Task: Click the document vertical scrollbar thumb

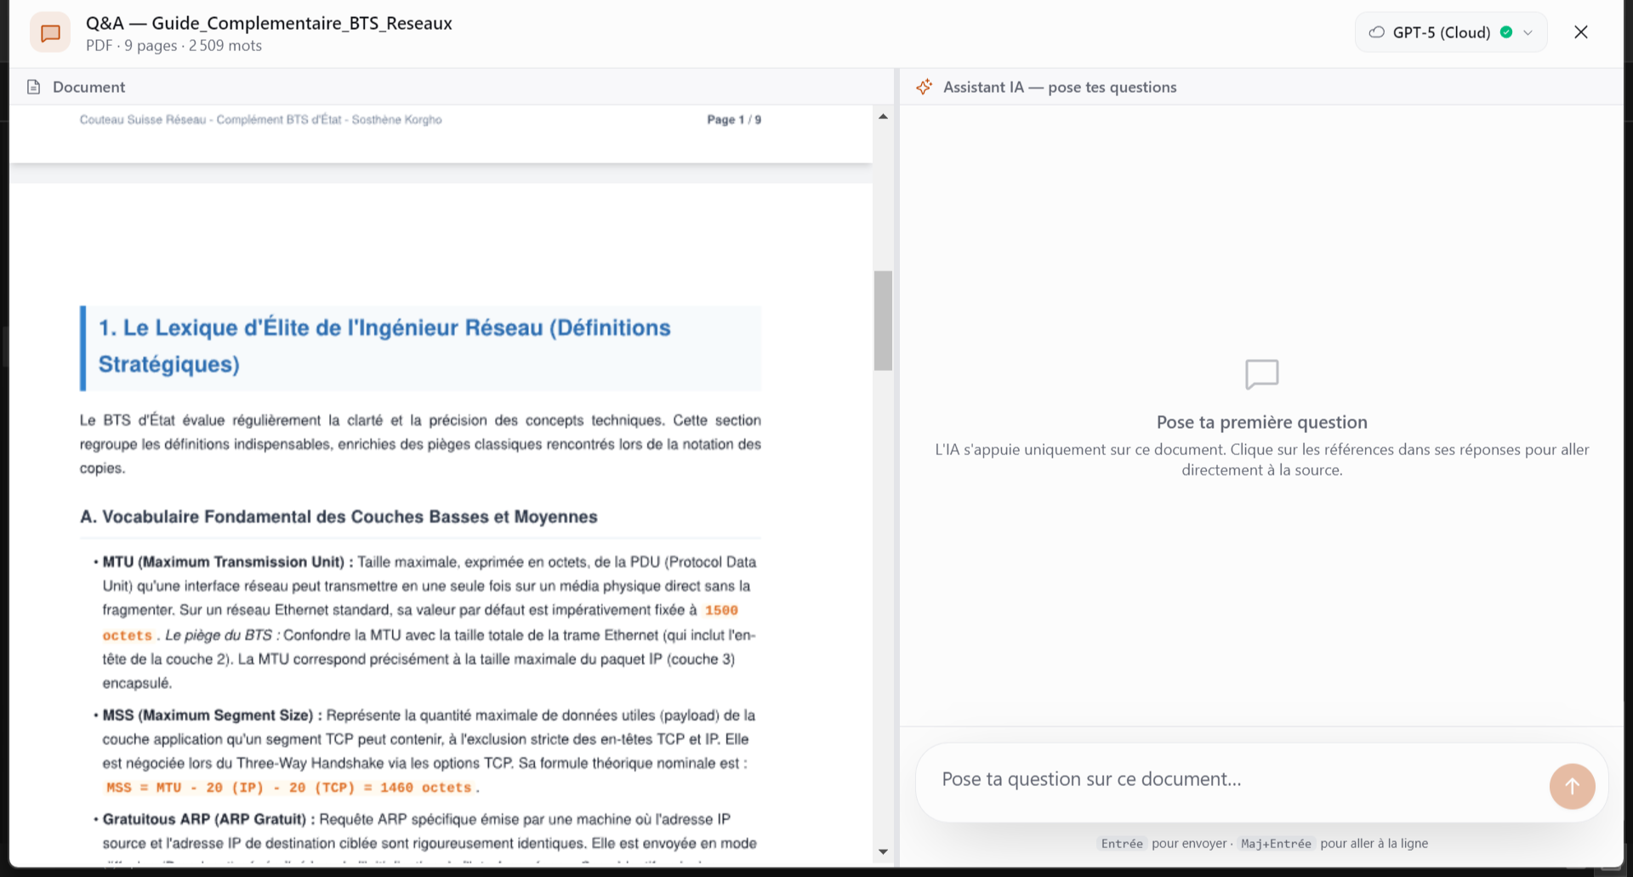Action: click(883, 321)
